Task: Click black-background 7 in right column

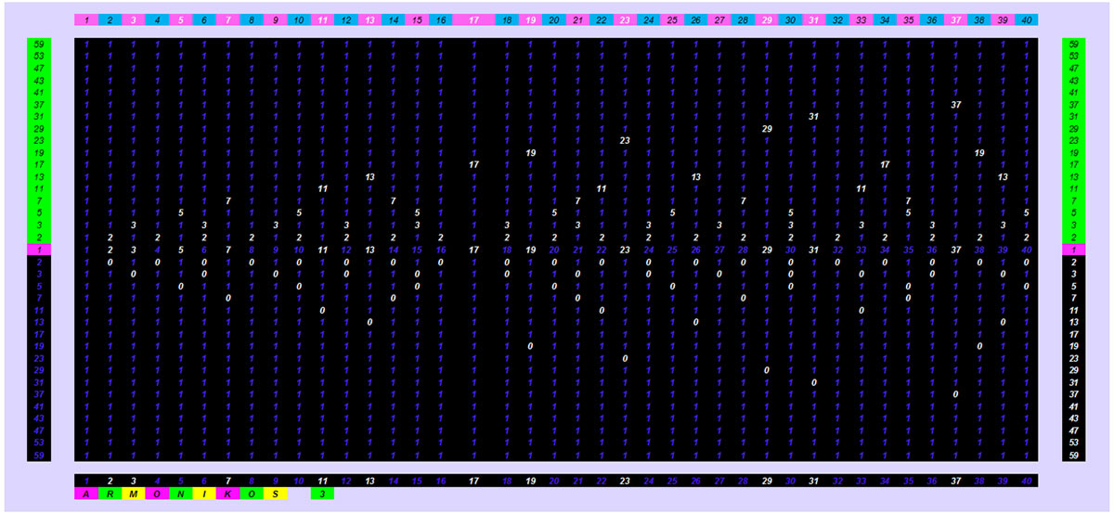Action: click(1073, 298)
